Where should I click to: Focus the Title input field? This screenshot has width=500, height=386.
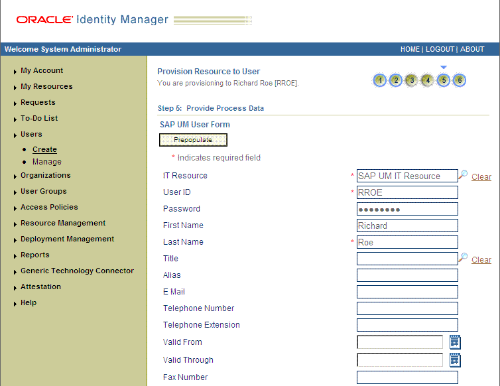tap(407, 259)
